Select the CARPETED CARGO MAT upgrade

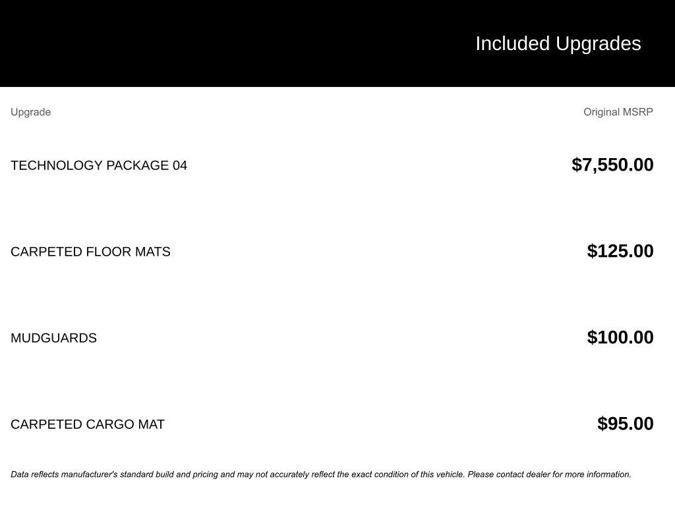[88, 424]
